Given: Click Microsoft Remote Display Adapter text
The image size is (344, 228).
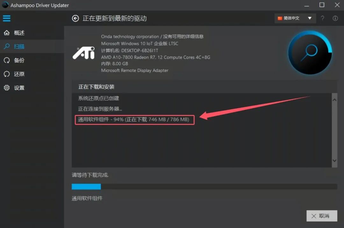Looking at the screenshot, I should pos(135,70).
